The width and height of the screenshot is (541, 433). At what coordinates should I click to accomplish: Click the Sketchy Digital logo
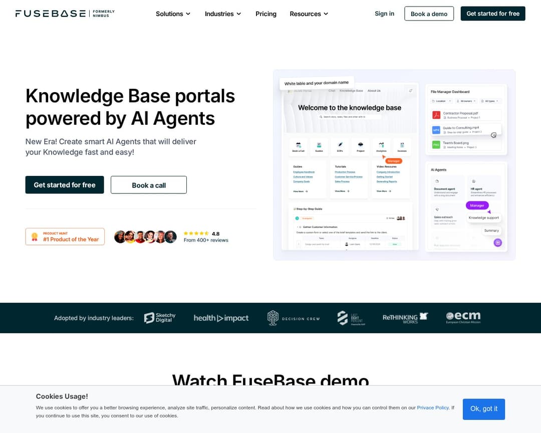(160, 318)
